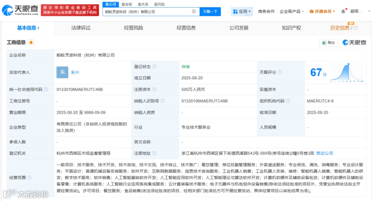The image size is (372, 201).
Task: Expand the 企业级产品 dropdown
Action: [292, 11]
